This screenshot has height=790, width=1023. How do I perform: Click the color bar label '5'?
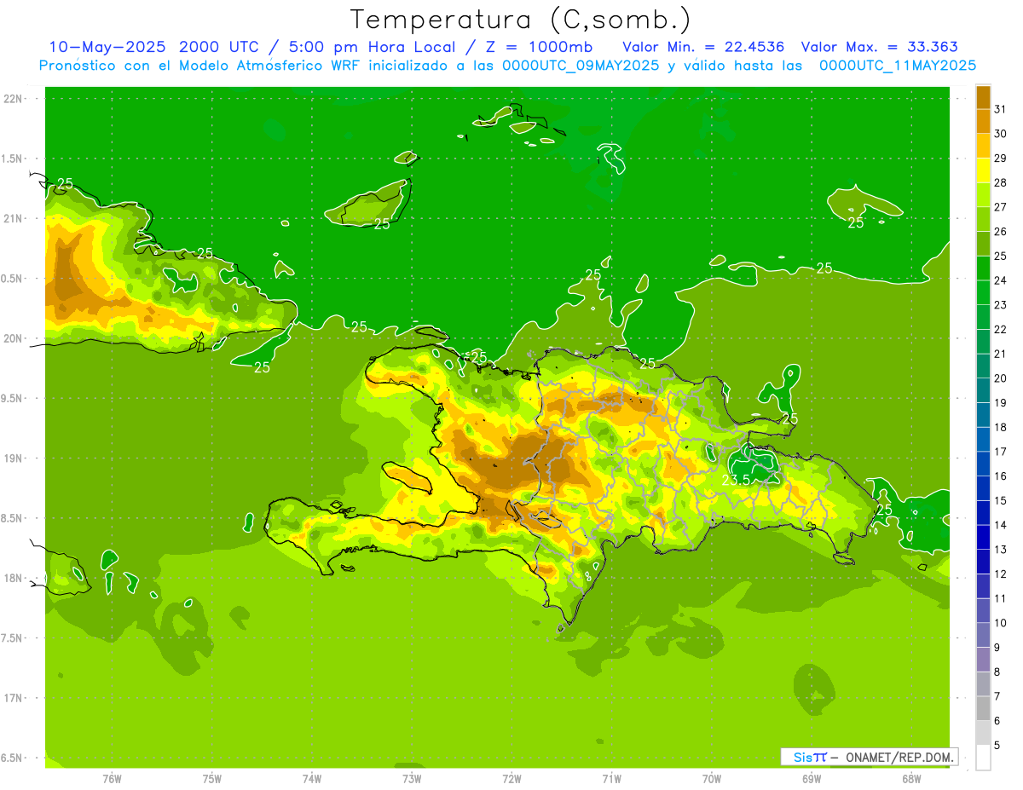click(x=998, y=746)
